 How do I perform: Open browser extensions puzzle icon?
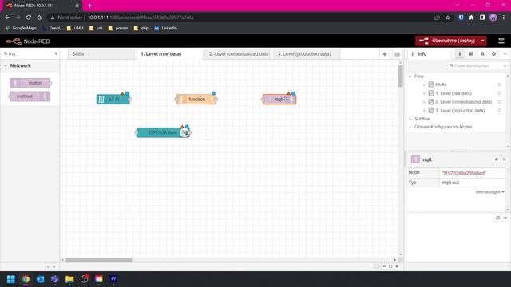[472, 18]
